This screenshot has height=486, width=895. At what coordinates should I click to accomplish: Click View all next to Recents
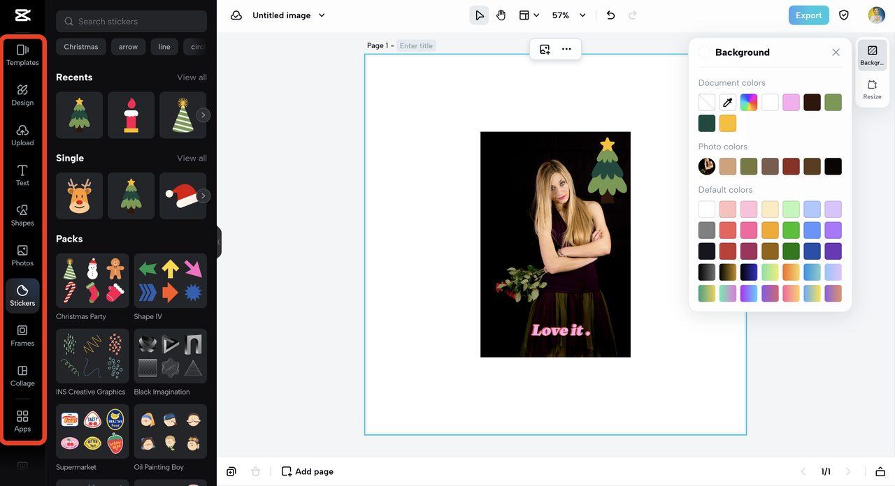pos(192,78)
